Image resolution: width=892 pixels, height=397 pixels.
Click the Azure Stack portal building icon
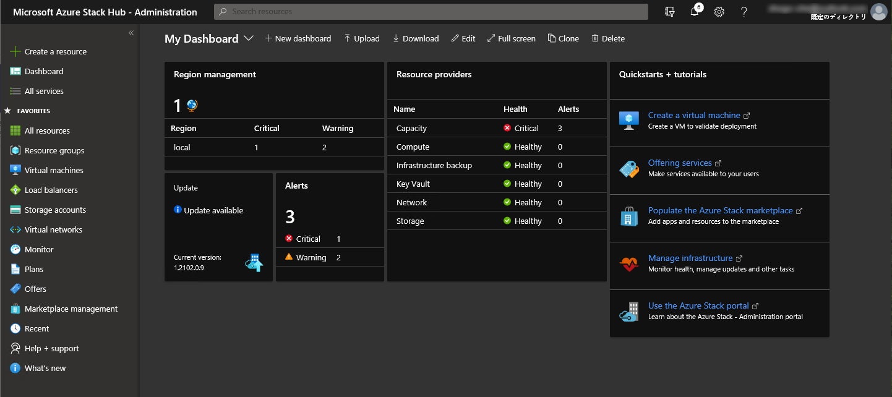[x=629, y=312]
